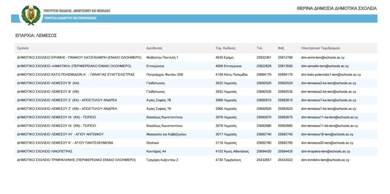The width and height of the screenshot is (390, 194).
Task: Select the postal code 4730 Τριμήκληνη
Action: tap(228, 160)
